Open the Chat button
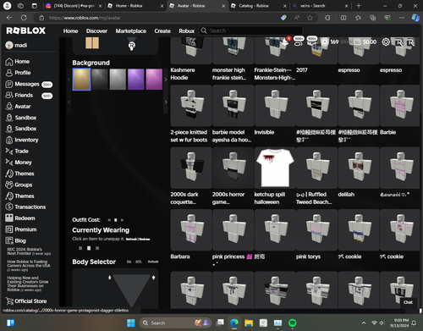 pyautogui.click(x=408, y=302)
